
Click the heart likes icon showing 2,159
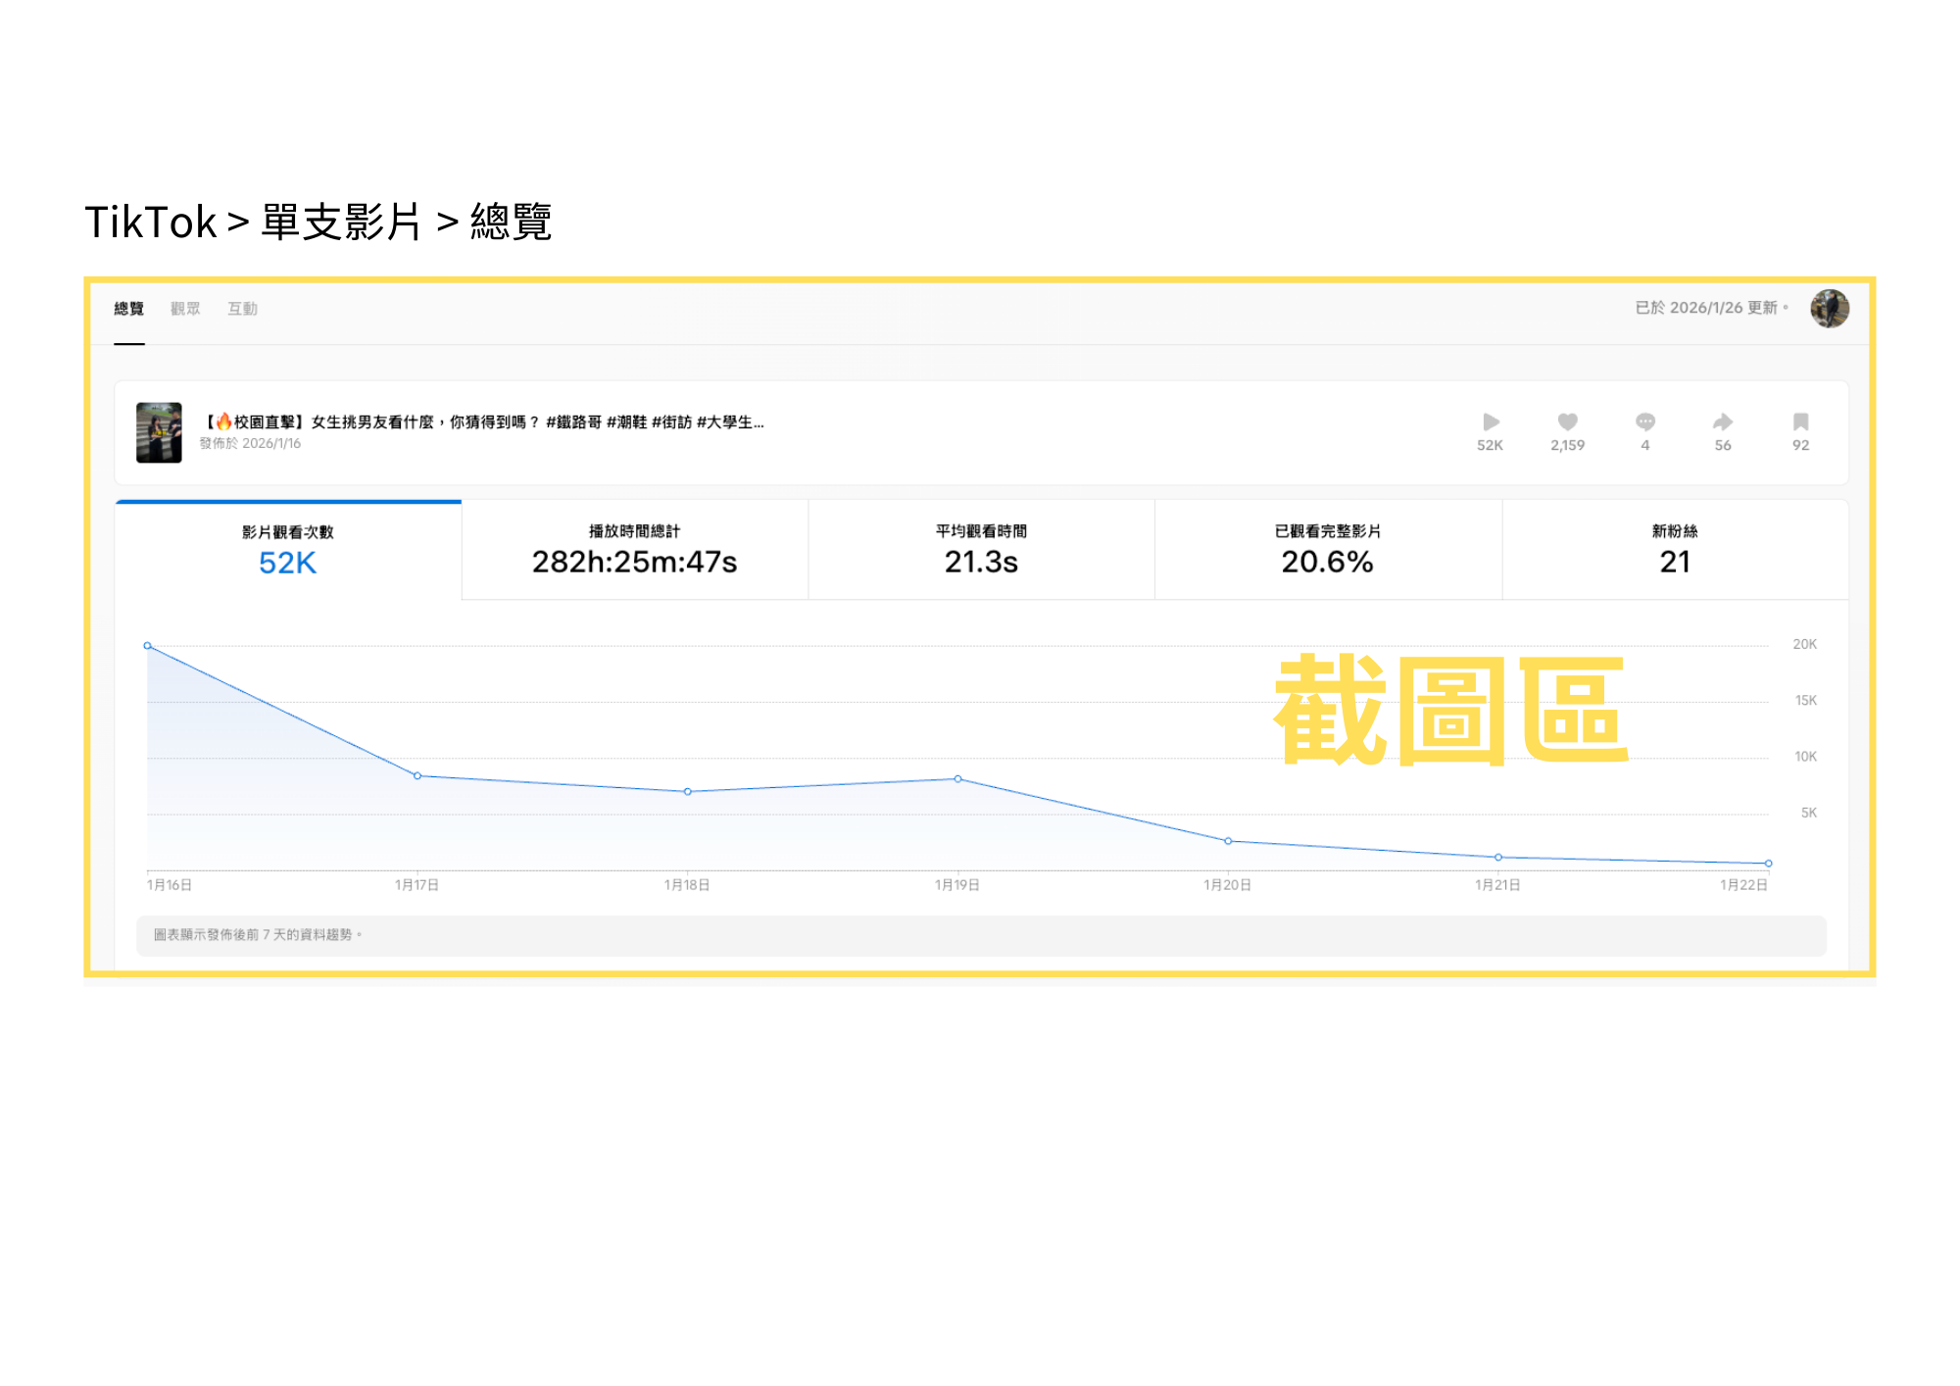(1568, 422)
